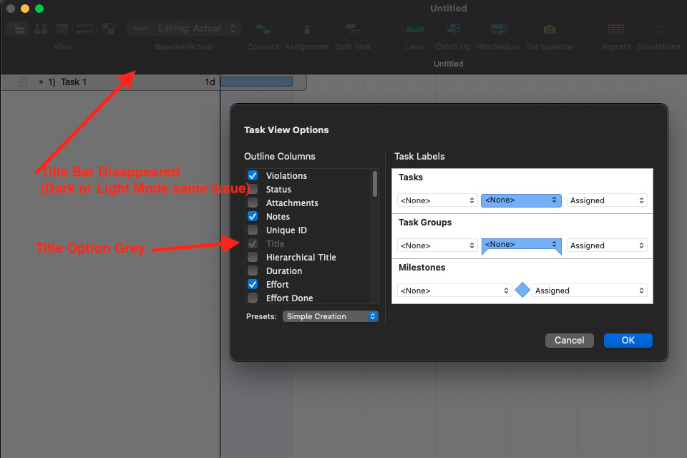Viewport: 687px width, 458px height.
Task: Select the resource view icon in the toolbar
Action: click(x=40, y=29)
